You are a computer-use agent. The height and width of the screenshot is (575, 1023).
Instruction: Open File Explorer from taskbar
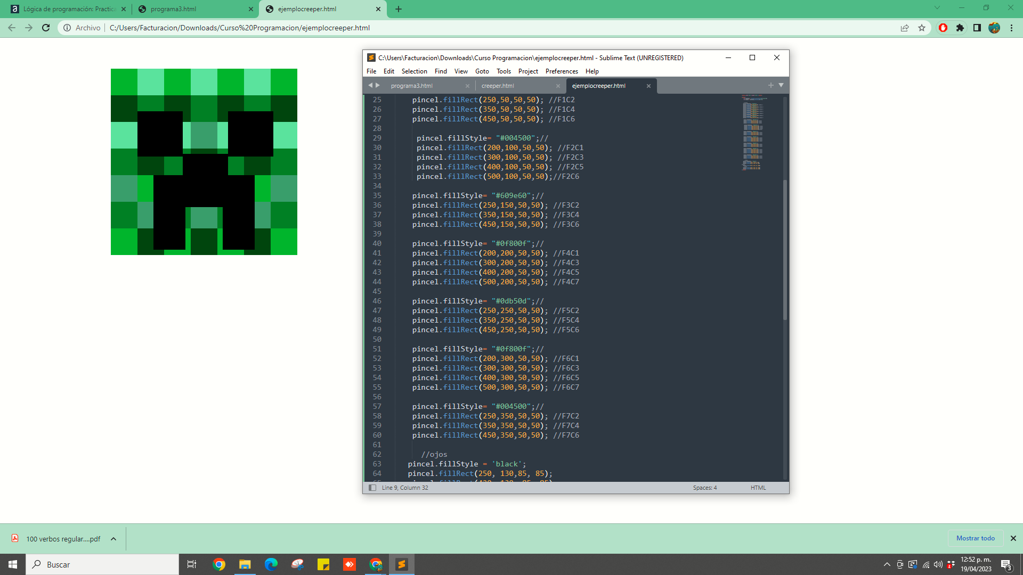[245, 564]
